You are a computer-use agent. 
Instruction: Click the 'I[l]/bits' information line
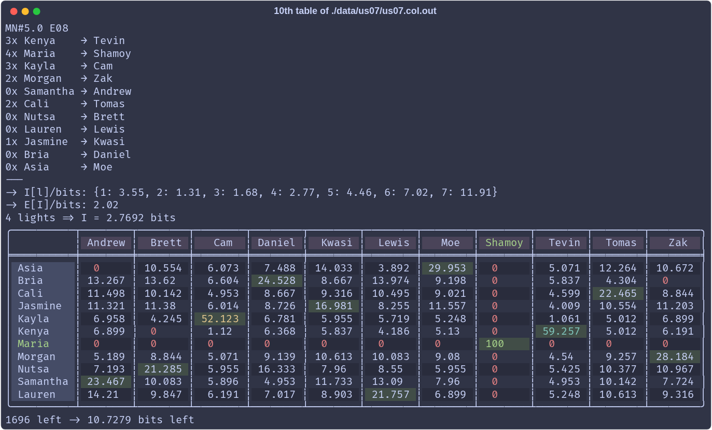click(252, 192)
